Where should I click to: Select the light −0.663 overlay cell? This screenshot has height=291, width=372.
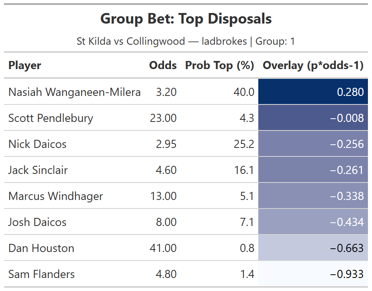(x=313, y=248)
